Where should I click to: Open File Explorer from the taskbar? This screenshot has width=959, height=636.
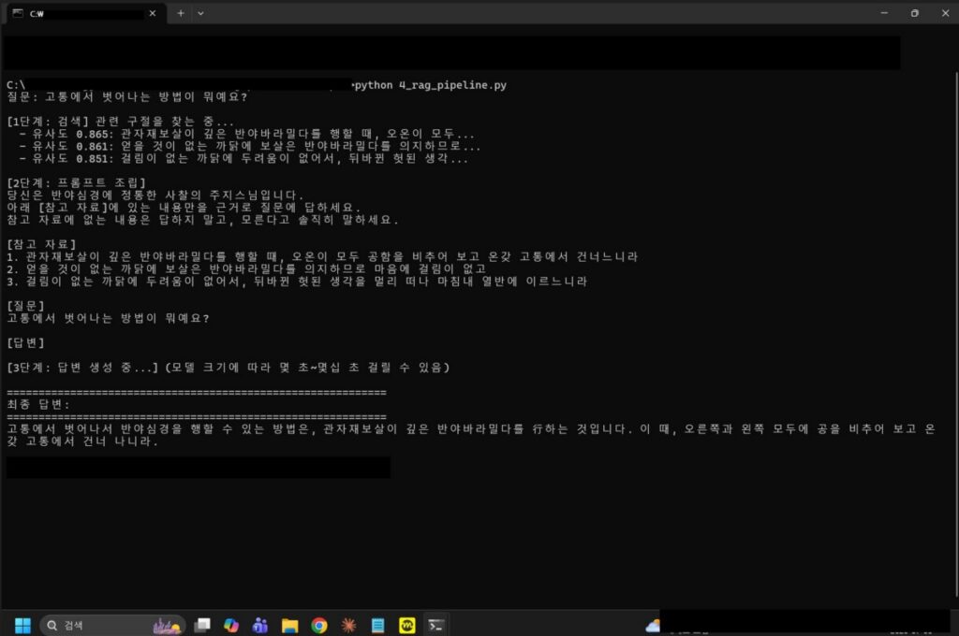[290, 625]
